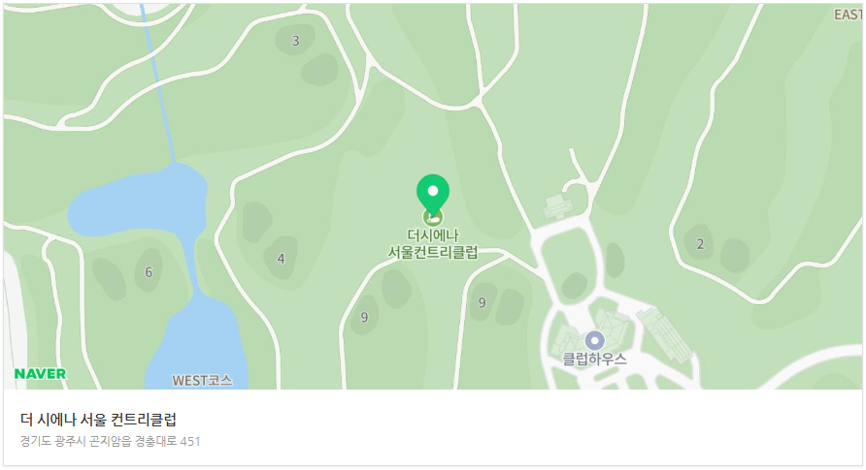Screen dimensions: 866x470
Task: Click the small building north of clubhouse
Action: (558, 206)
